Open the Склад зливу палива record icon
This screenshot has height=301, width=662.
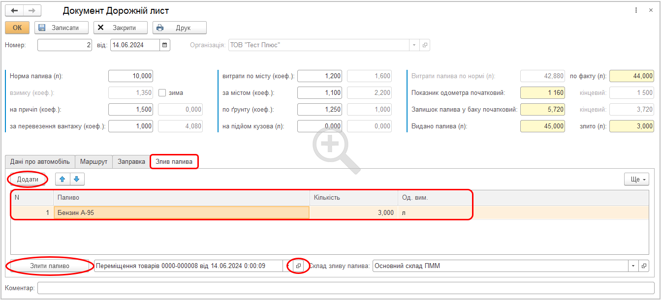point(644,266)
